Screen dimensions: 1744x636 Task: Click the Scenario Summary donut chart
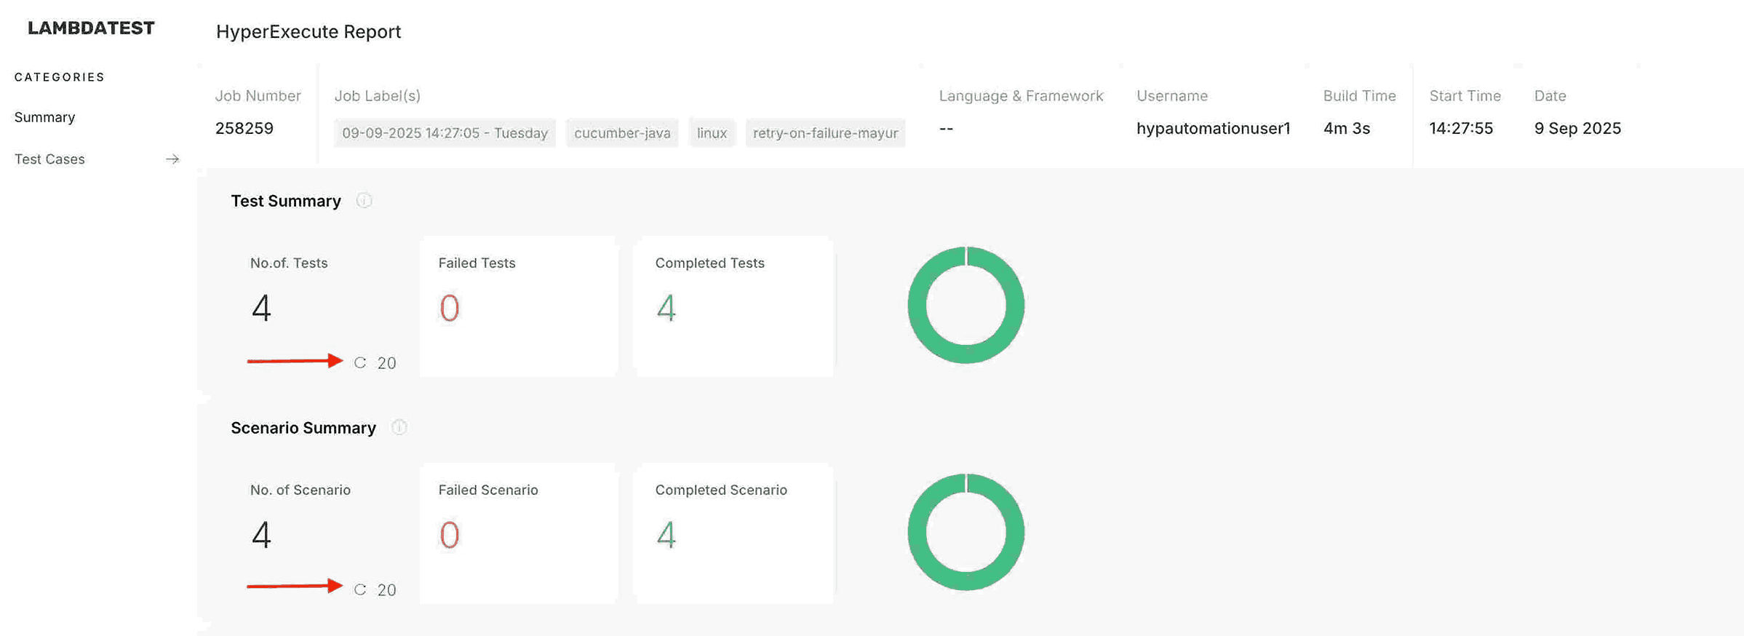pos(965,533)
